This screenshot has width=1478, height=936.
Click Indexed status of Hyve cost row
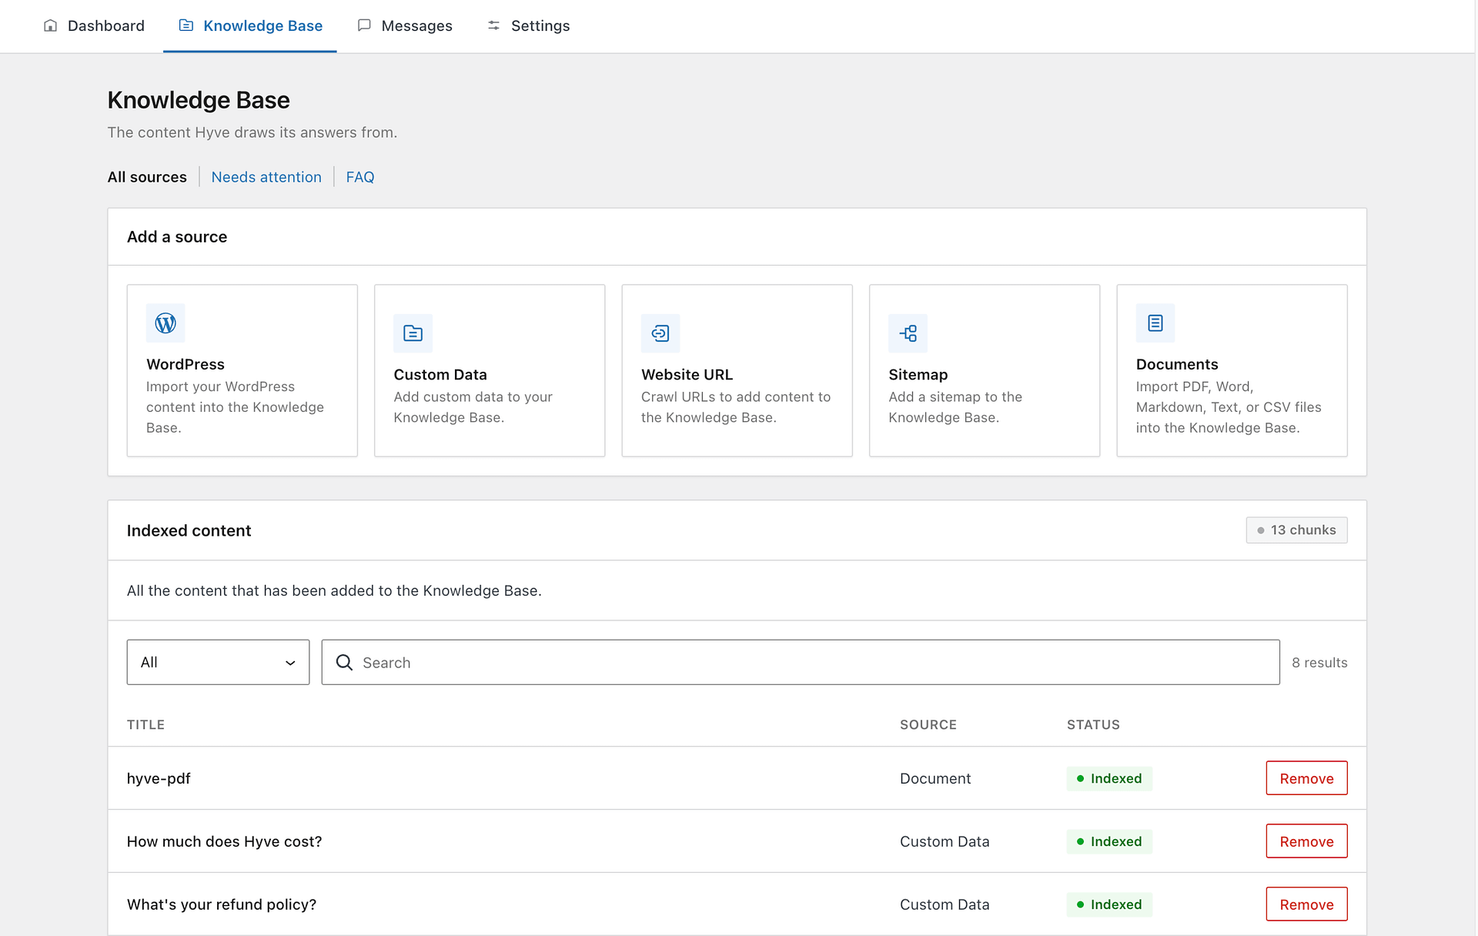click(x=1109, y=841)
